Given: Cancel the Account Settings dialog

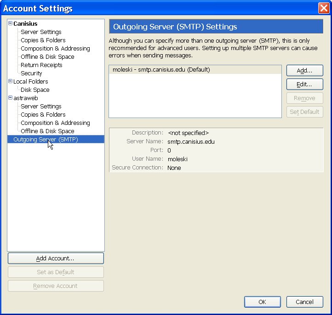Looking at the screenshot, I should coord(305,302).
